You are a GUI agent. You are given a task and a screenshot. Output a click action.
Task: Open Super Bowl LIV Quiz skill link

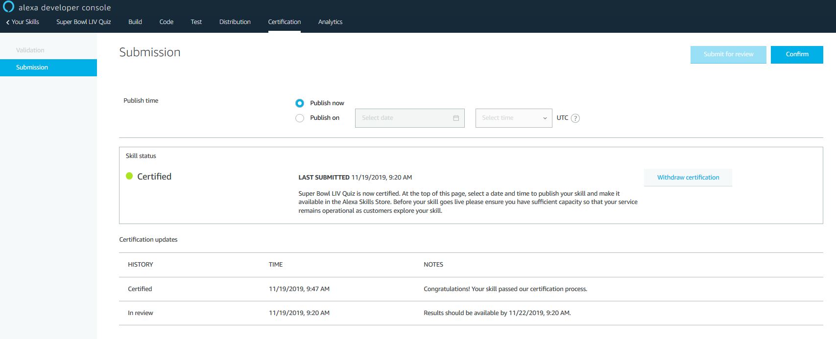pos(84,22)
